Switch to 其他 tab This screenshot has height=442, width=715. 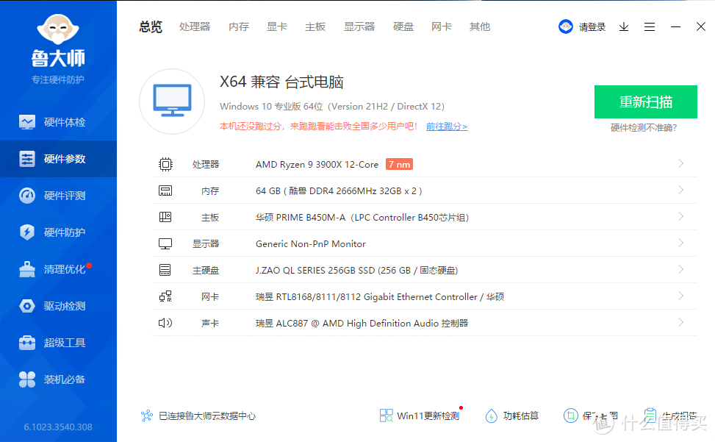480,27
